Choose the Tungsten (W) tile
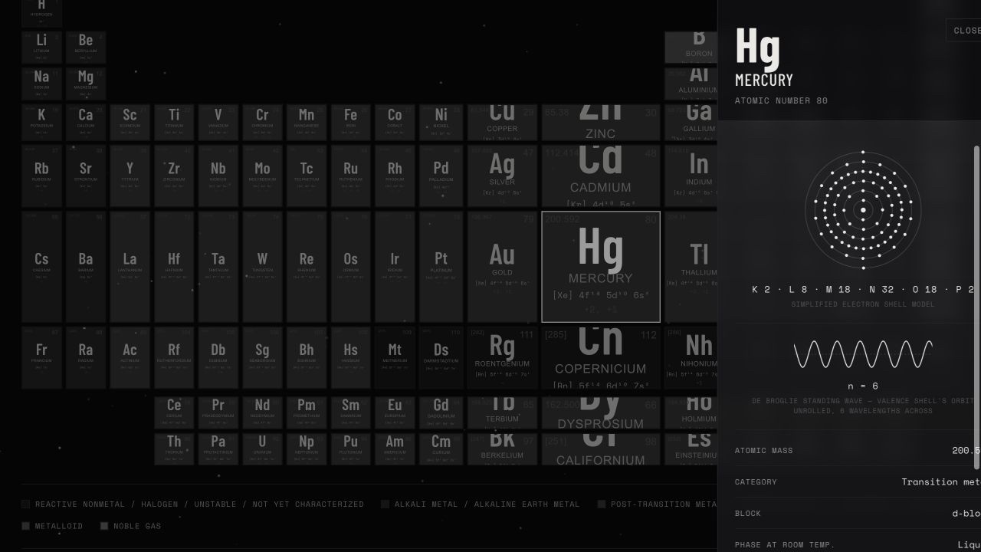The height and width of the screenshot is (552, 981). click(262, 267)
